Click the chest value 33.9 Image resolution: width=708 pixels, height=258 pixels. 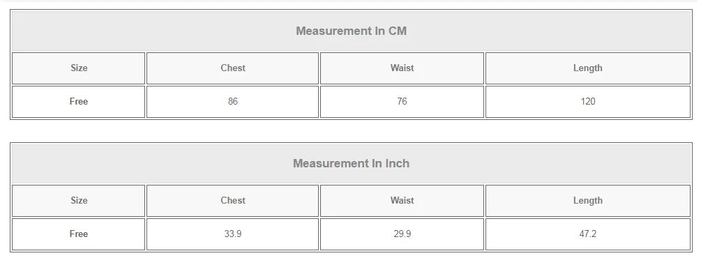click(x=232, y=234)
